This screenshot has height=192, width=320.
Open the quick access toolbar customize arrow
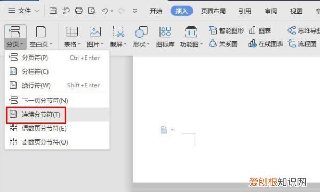tap(135, 11)
